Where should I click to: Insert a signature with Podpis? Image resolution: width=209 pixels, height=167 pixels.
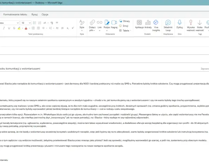107,24
